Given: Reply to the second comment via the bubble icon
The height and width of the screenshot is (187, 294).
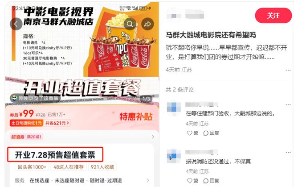Looking at the screenshot, I should (206, 181).
